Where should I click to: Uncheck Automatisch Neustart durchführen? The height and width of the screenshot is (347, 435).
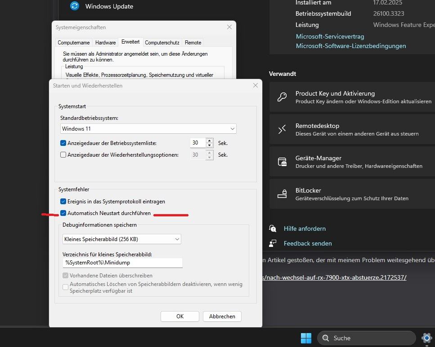[x=63, y=213]
